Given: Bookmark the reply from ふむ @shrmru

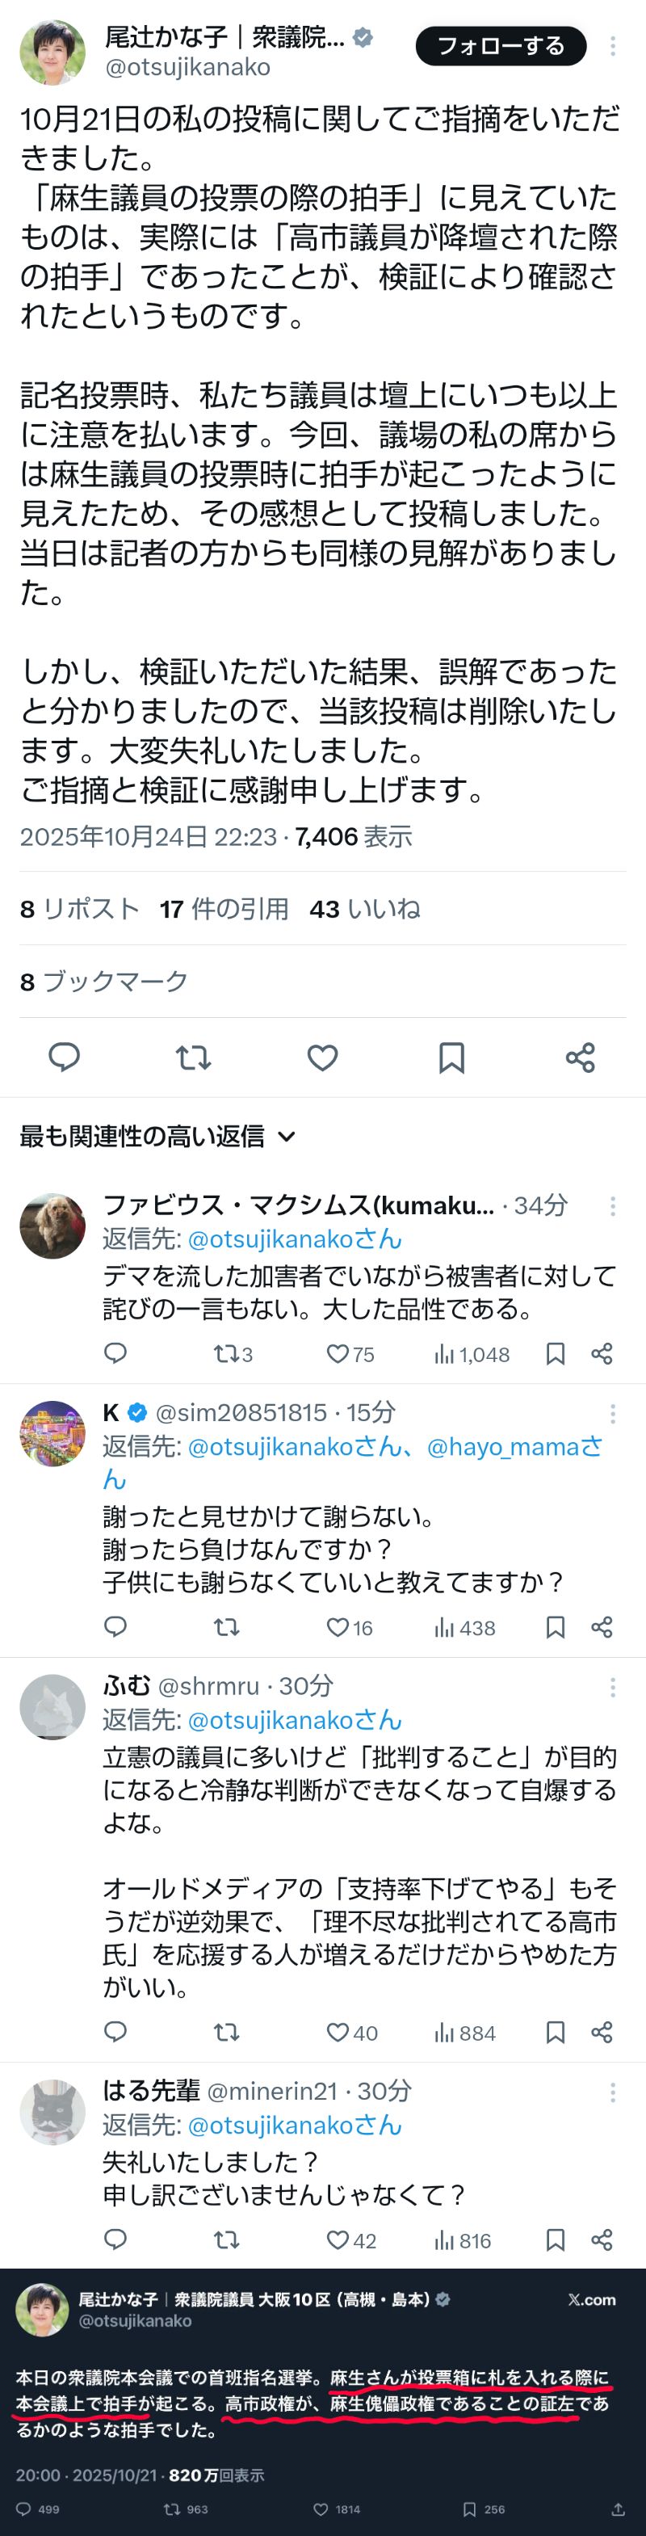Looking at the screenshot, I should (556, 2032).
